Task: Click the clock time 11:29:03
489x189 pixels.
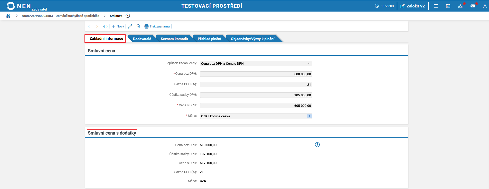Action: click(387, 6)
